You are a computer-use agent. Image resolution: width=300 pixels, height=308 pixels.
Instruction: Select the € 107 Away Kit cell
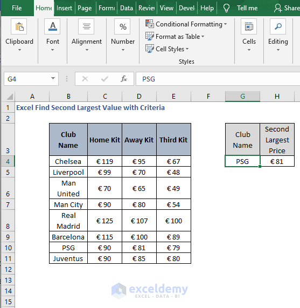point(139,221)
